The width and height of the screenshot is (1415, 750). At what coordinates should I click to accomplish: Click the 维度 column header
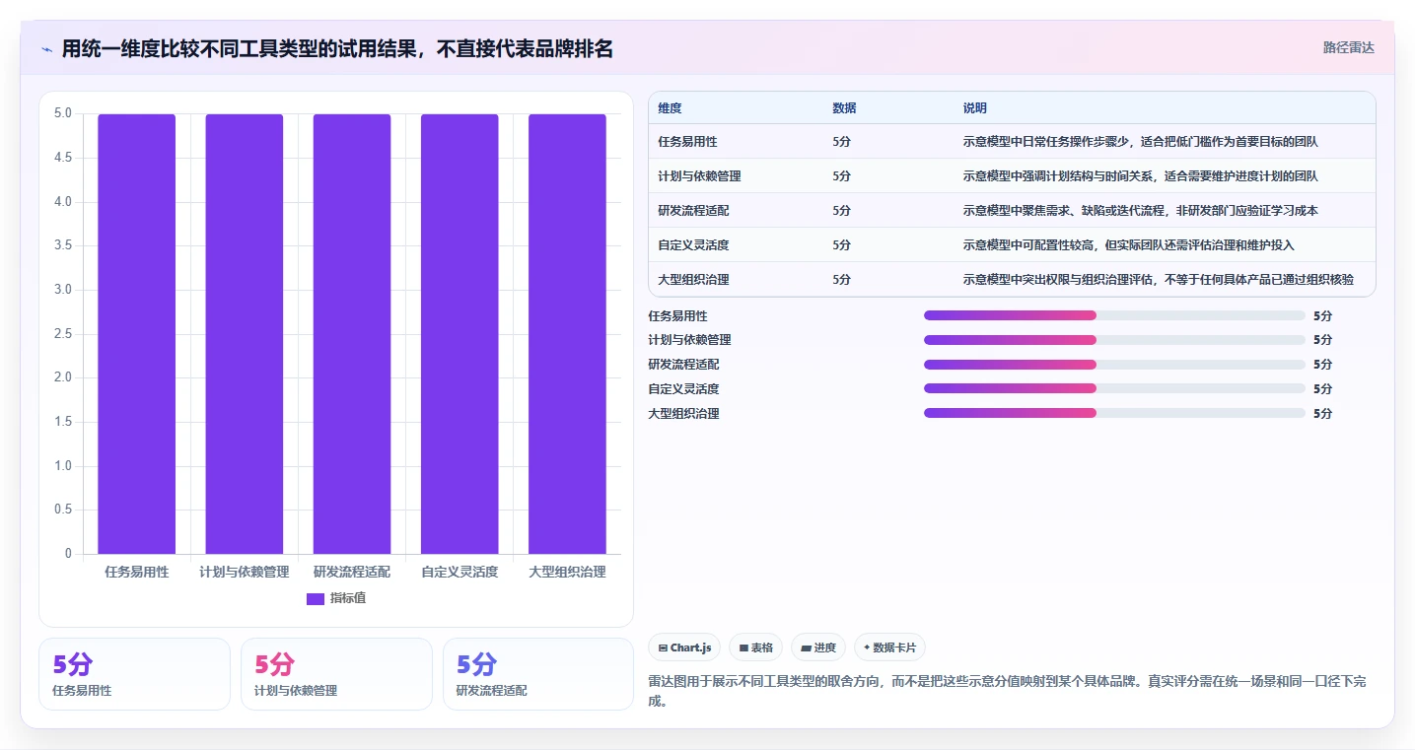[x=670, y=108]
